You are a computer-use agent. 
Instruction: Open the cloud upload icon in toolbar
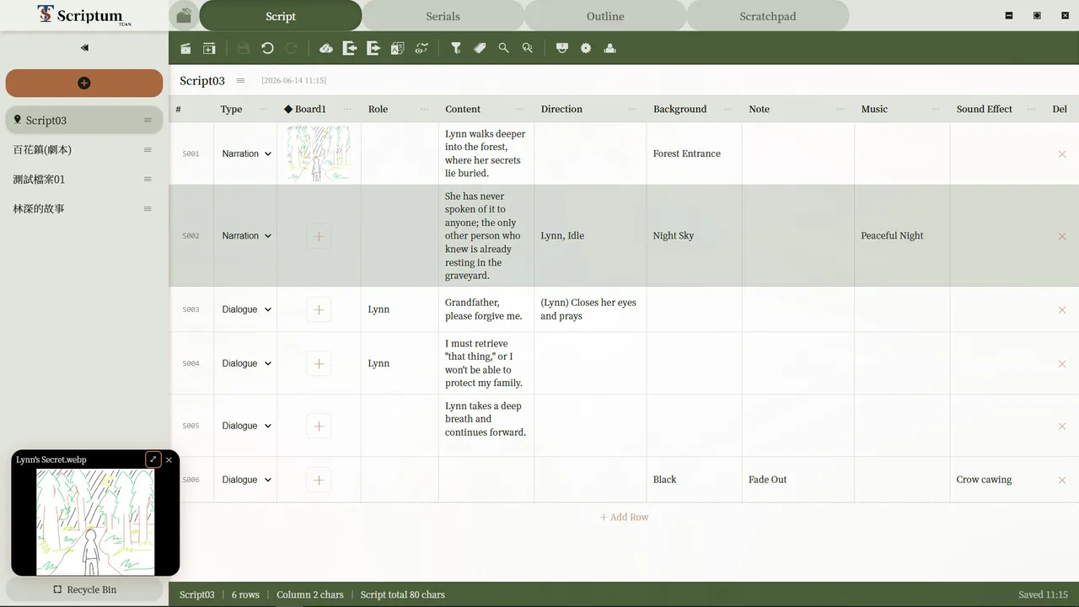click(326, 49)
